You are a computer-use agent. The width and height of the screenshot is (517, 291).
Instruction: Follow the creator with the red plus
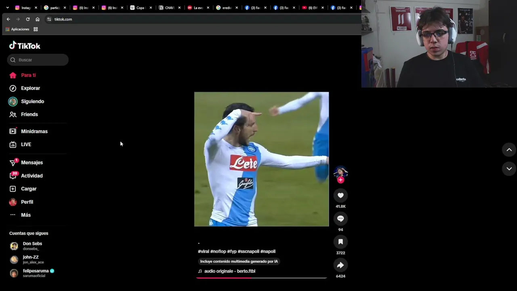tap(340, 180)
